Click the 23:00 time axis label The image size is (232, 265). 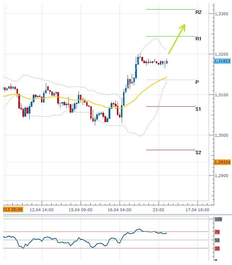coord(158,210)
